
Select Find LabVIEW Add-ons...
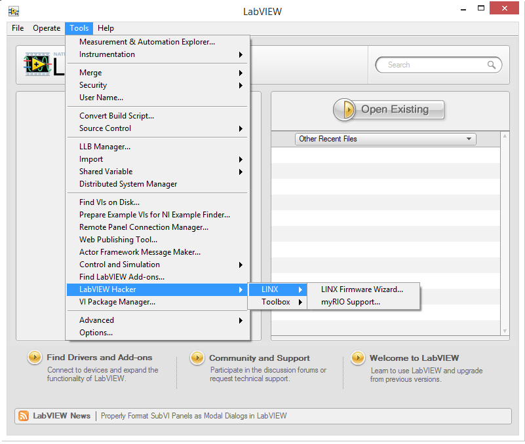[157, 277]
